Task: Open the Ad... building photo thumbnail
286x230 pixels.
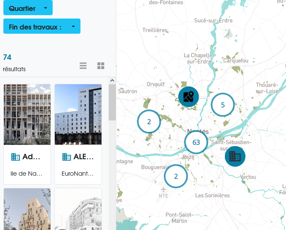Action: tap(27, 115)
